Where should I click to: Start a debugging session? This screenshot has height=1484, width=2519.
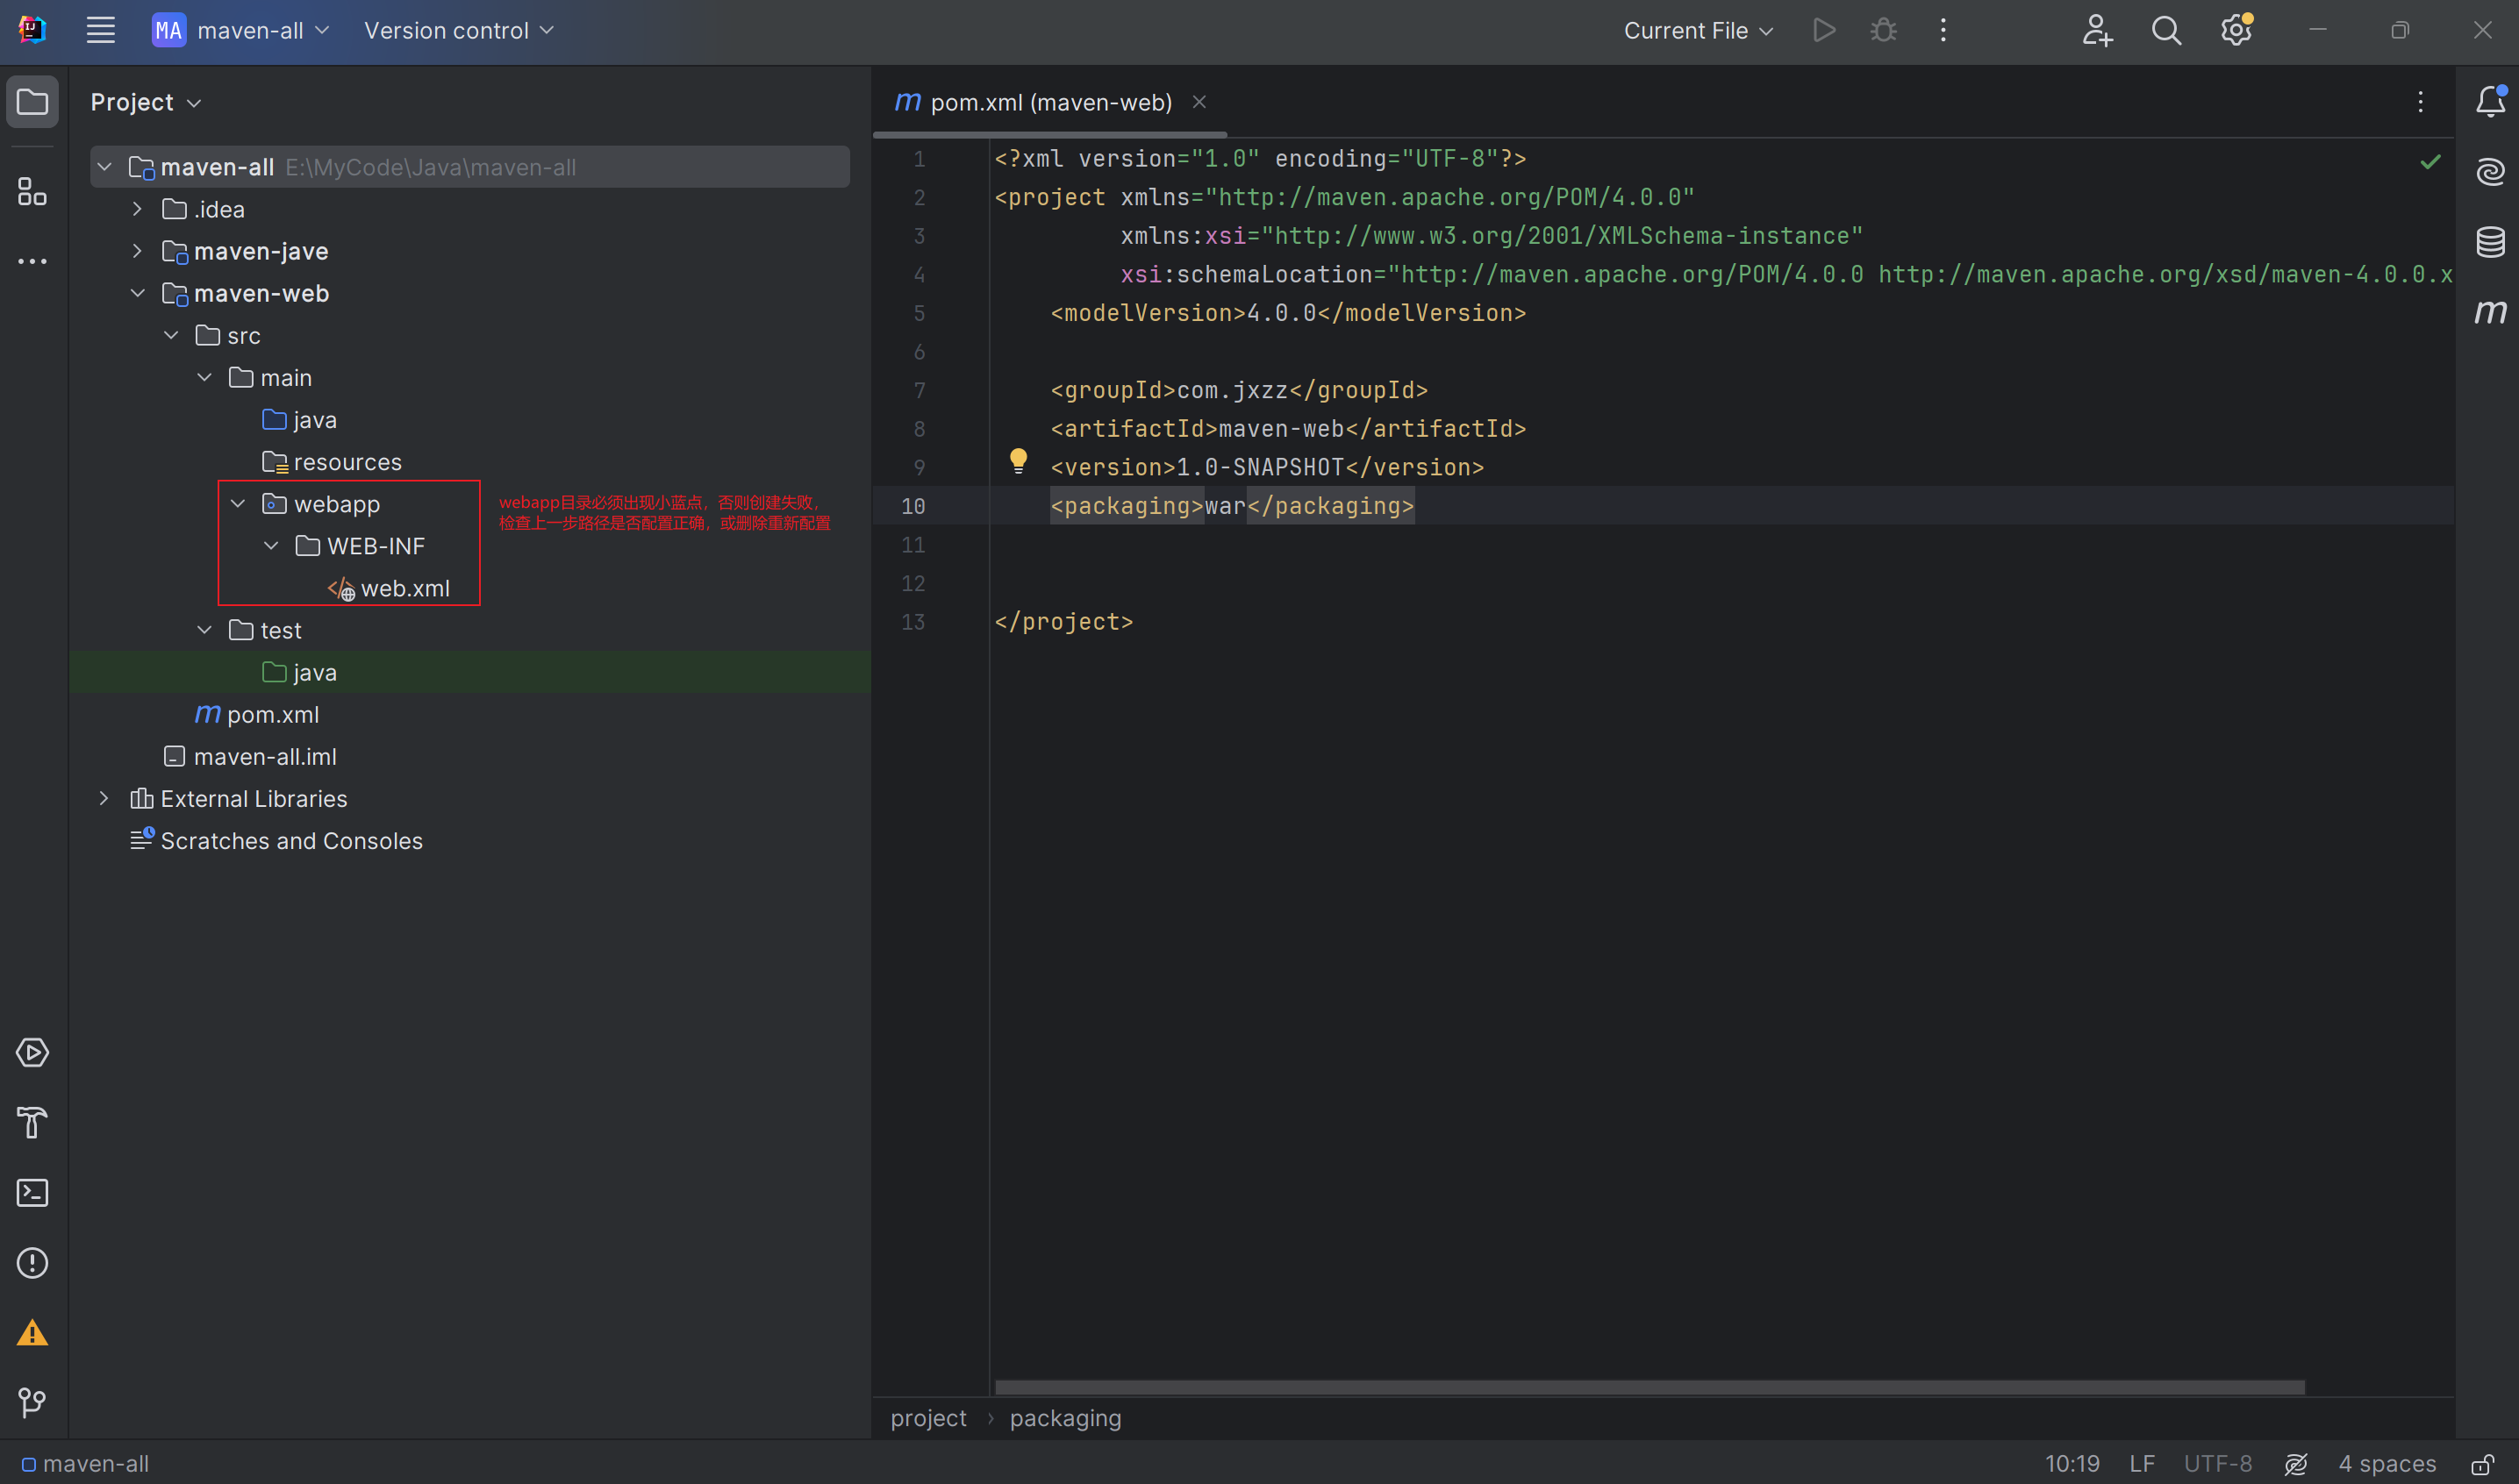click(1883, 30)
